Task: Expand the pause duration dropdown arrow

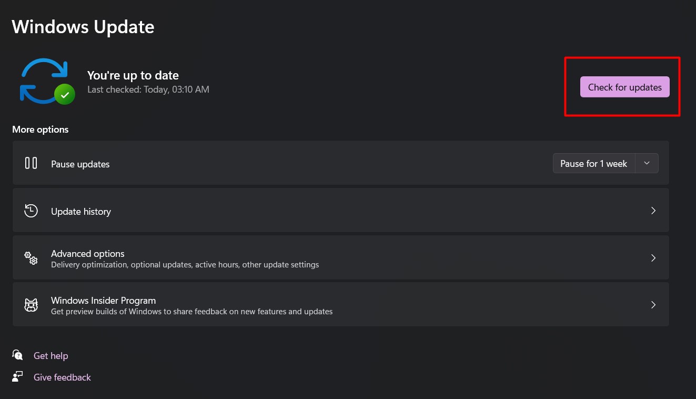Action: click(647, 163)
